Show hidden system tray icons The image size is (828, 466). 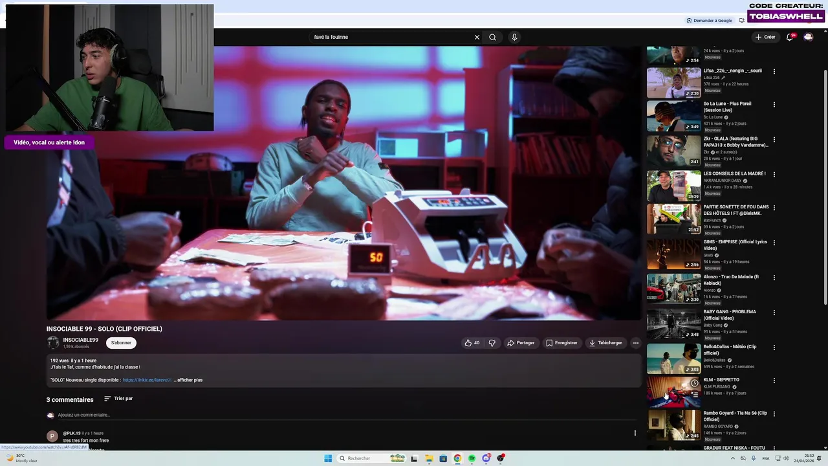tap(733, 458)
